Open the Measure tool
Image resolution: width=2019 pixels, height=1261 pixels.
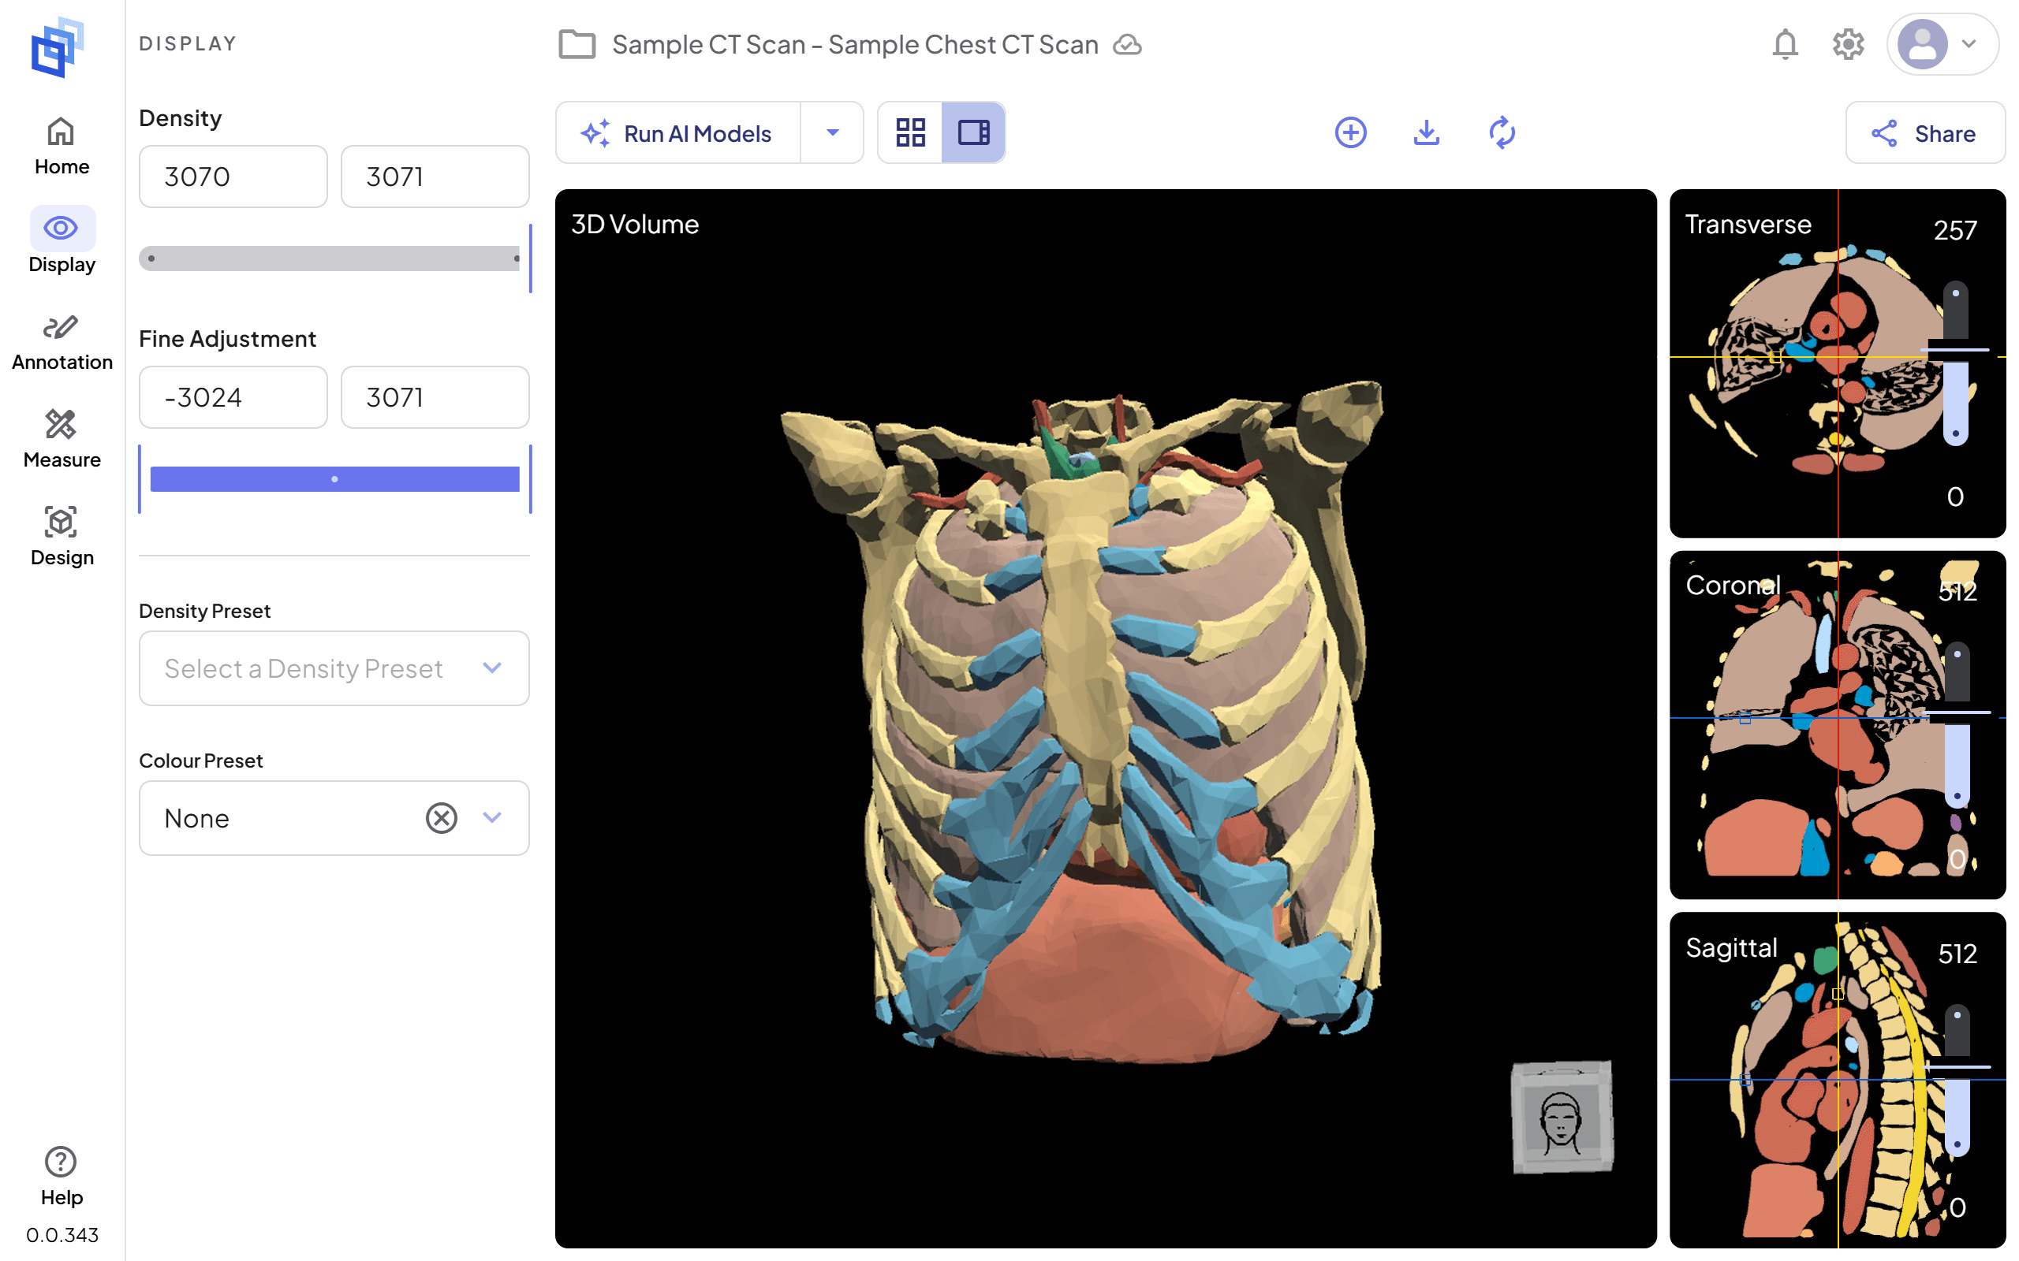[x=62, y=440]
